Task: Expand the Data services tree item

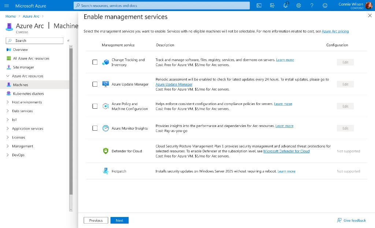Action: pyautogui.click(x=22, y=111)
